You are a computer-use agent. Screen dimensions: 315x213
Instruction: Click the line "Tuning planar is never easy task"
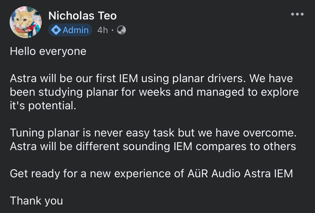(153, 133)
